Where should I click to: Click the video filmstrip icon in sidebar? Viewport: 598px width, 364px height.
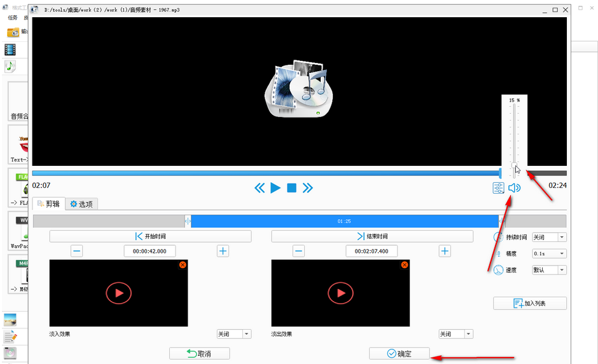pos(10,50)
